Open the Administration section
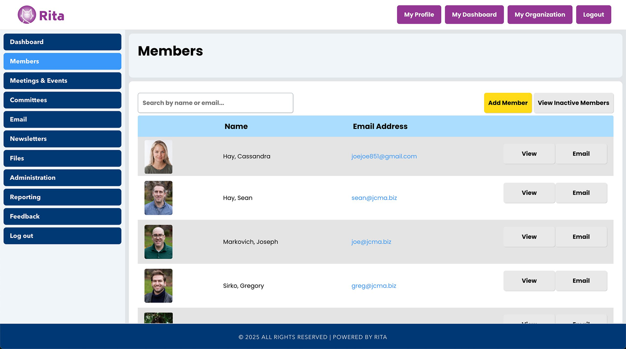This screenshot has width=626, height=349. point(62,178)
